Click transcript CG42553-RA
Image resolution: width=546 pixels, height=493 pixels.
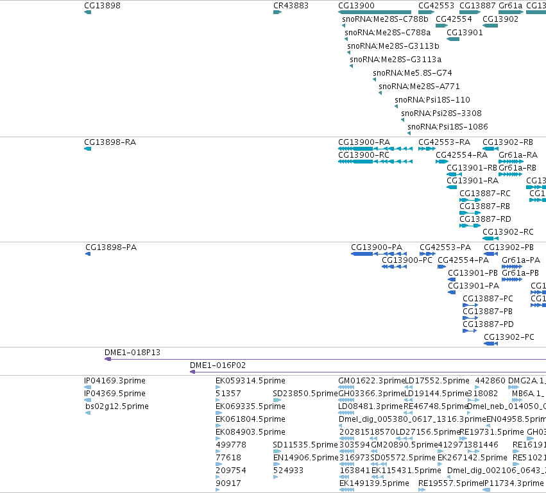444,142
